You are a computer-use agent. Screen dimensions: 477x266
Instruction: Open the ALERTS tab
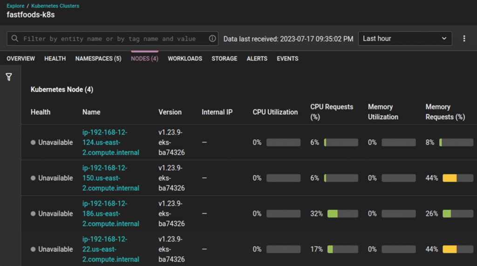coord(257,58)
